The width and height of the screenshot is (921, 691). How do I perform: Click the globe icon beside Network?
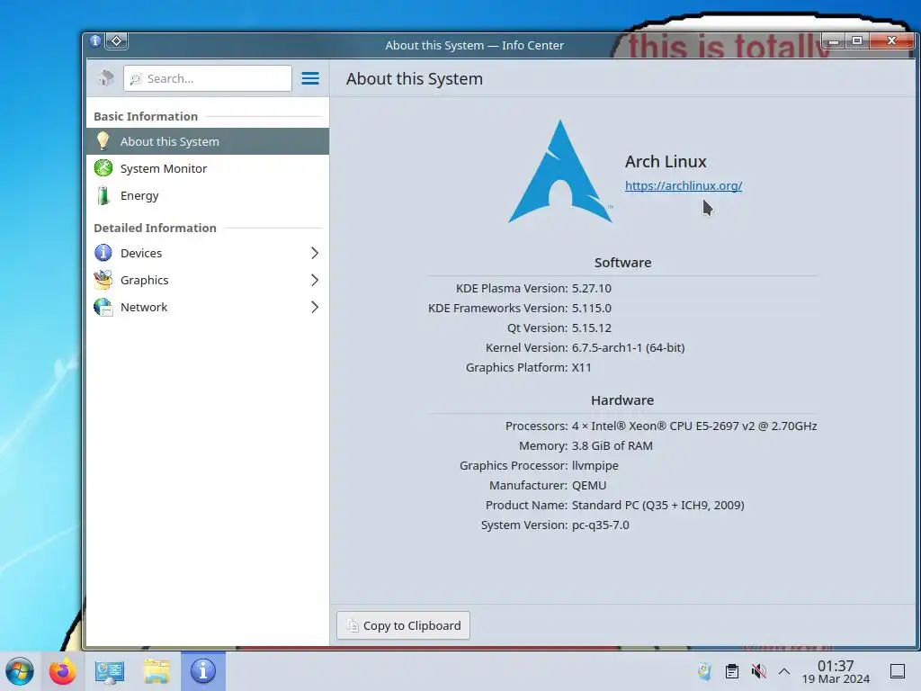point(103,307)
